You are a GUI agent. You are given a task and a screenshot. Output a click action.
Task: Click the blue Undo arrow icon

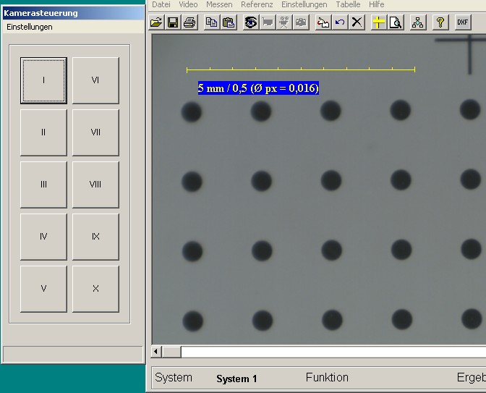click(340, 22)
